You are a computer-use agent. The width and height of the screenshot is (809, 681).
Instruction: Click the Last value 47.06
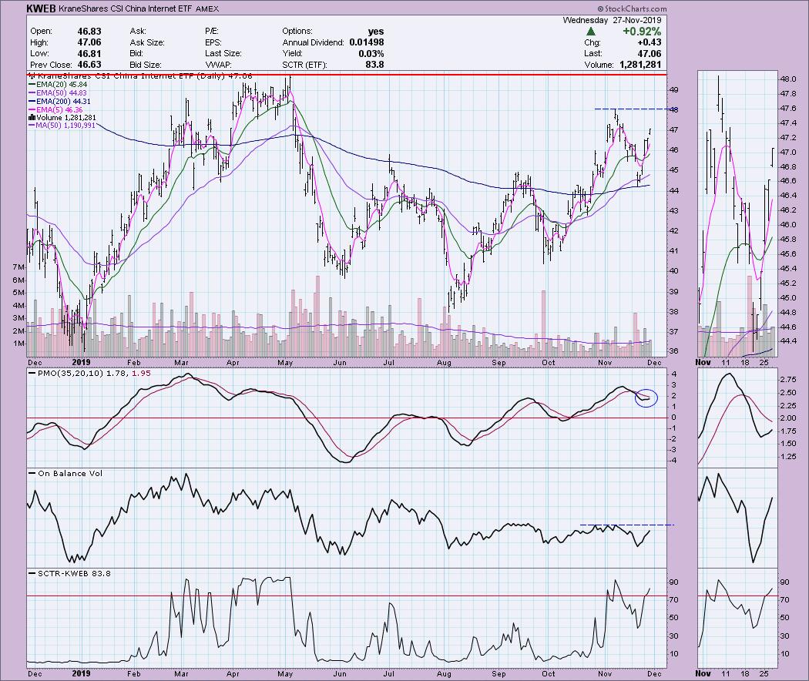(x=649, y=54)
